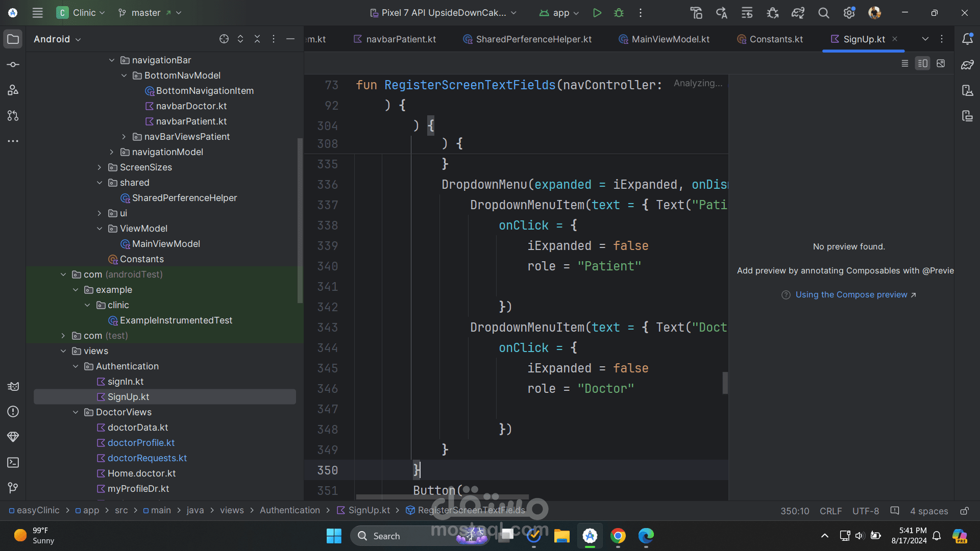Open the Problems tool window icon

click(x=13, y=412)
